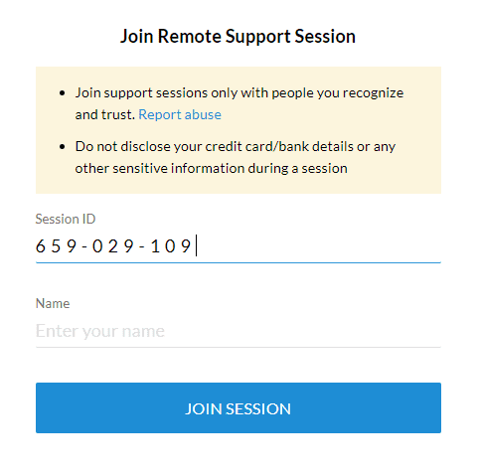The image size is (478, 475).
Task: Click the first bullet point marker
Action: pos(62,93)
